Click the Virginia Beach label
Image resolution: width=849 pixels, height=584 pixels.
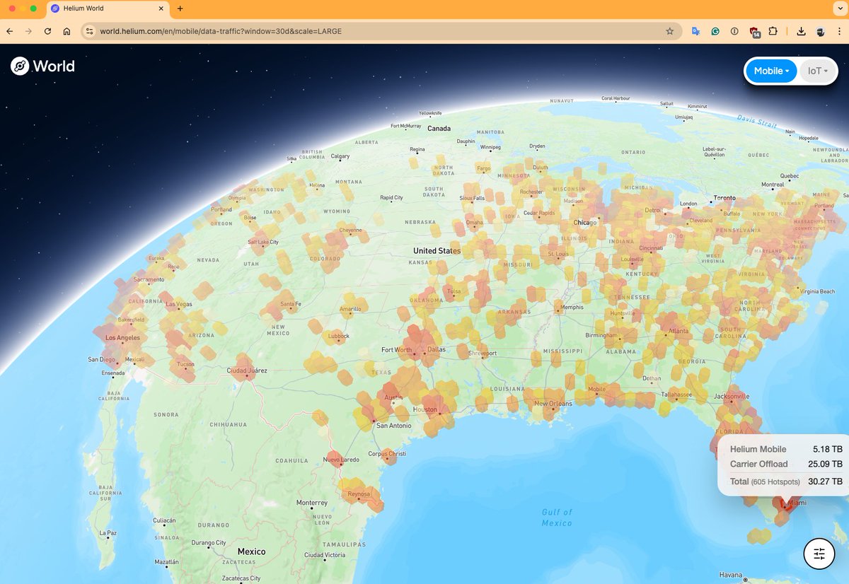[x=818, y=291]
